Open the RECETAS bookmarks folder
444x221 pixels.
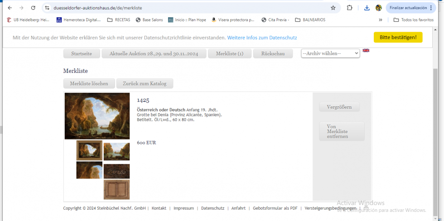[x=119, y=20]
